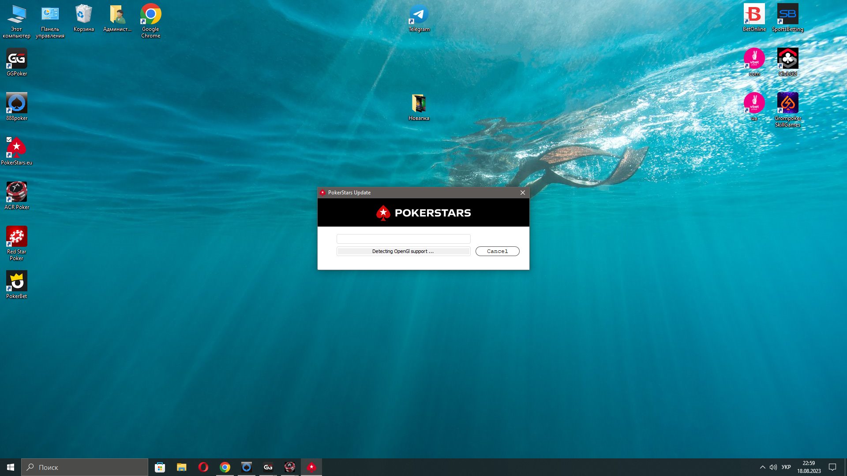Select the Панель управления desktop icon
The width and height of the screenshot is (847, 476).
(x=50, y=21)
